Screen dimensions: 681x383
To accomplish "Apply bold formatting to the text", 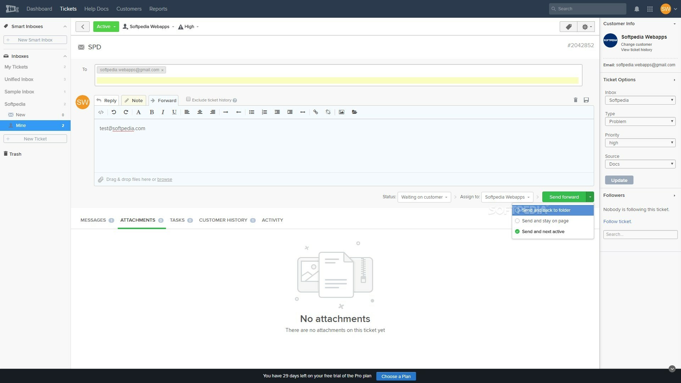I will (x=151, y=112).
